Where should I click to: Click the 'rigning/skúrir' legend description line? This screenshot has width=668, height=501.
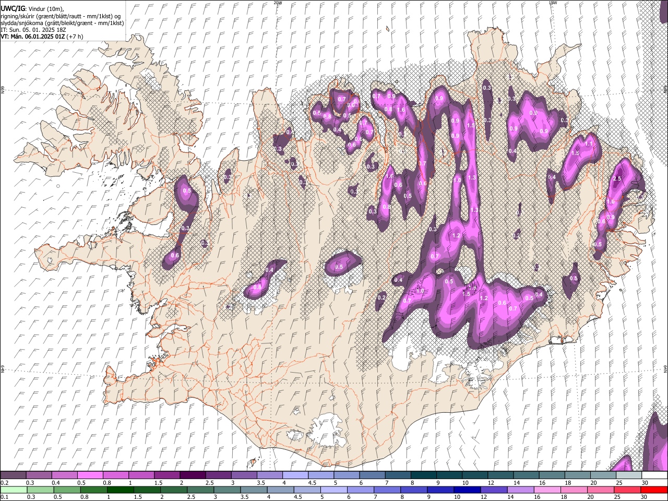point(60,16)
